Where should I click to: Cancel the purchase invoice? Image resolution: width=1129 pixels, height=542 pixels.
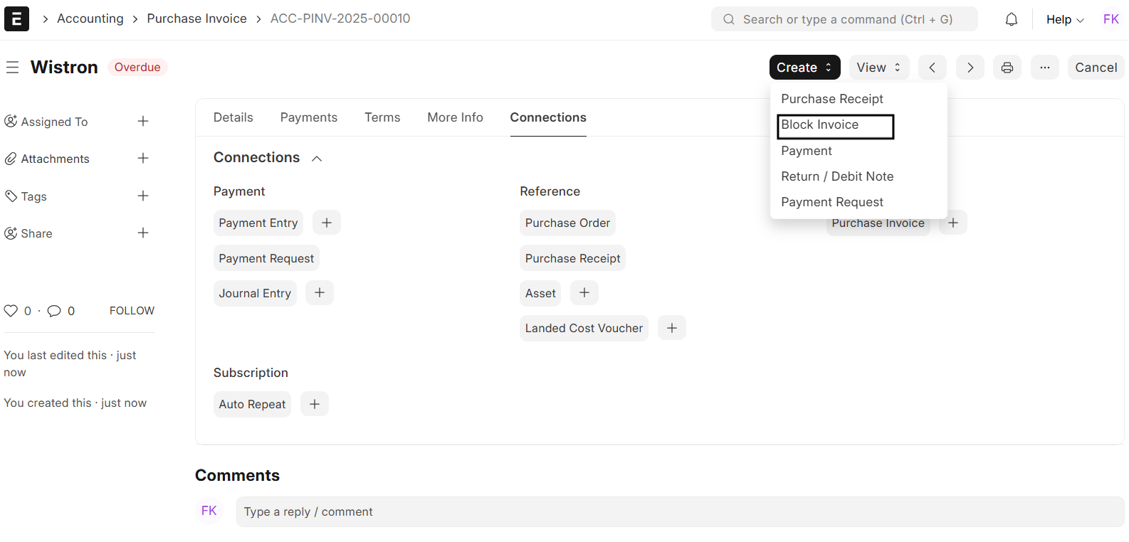coord(1096,68)
